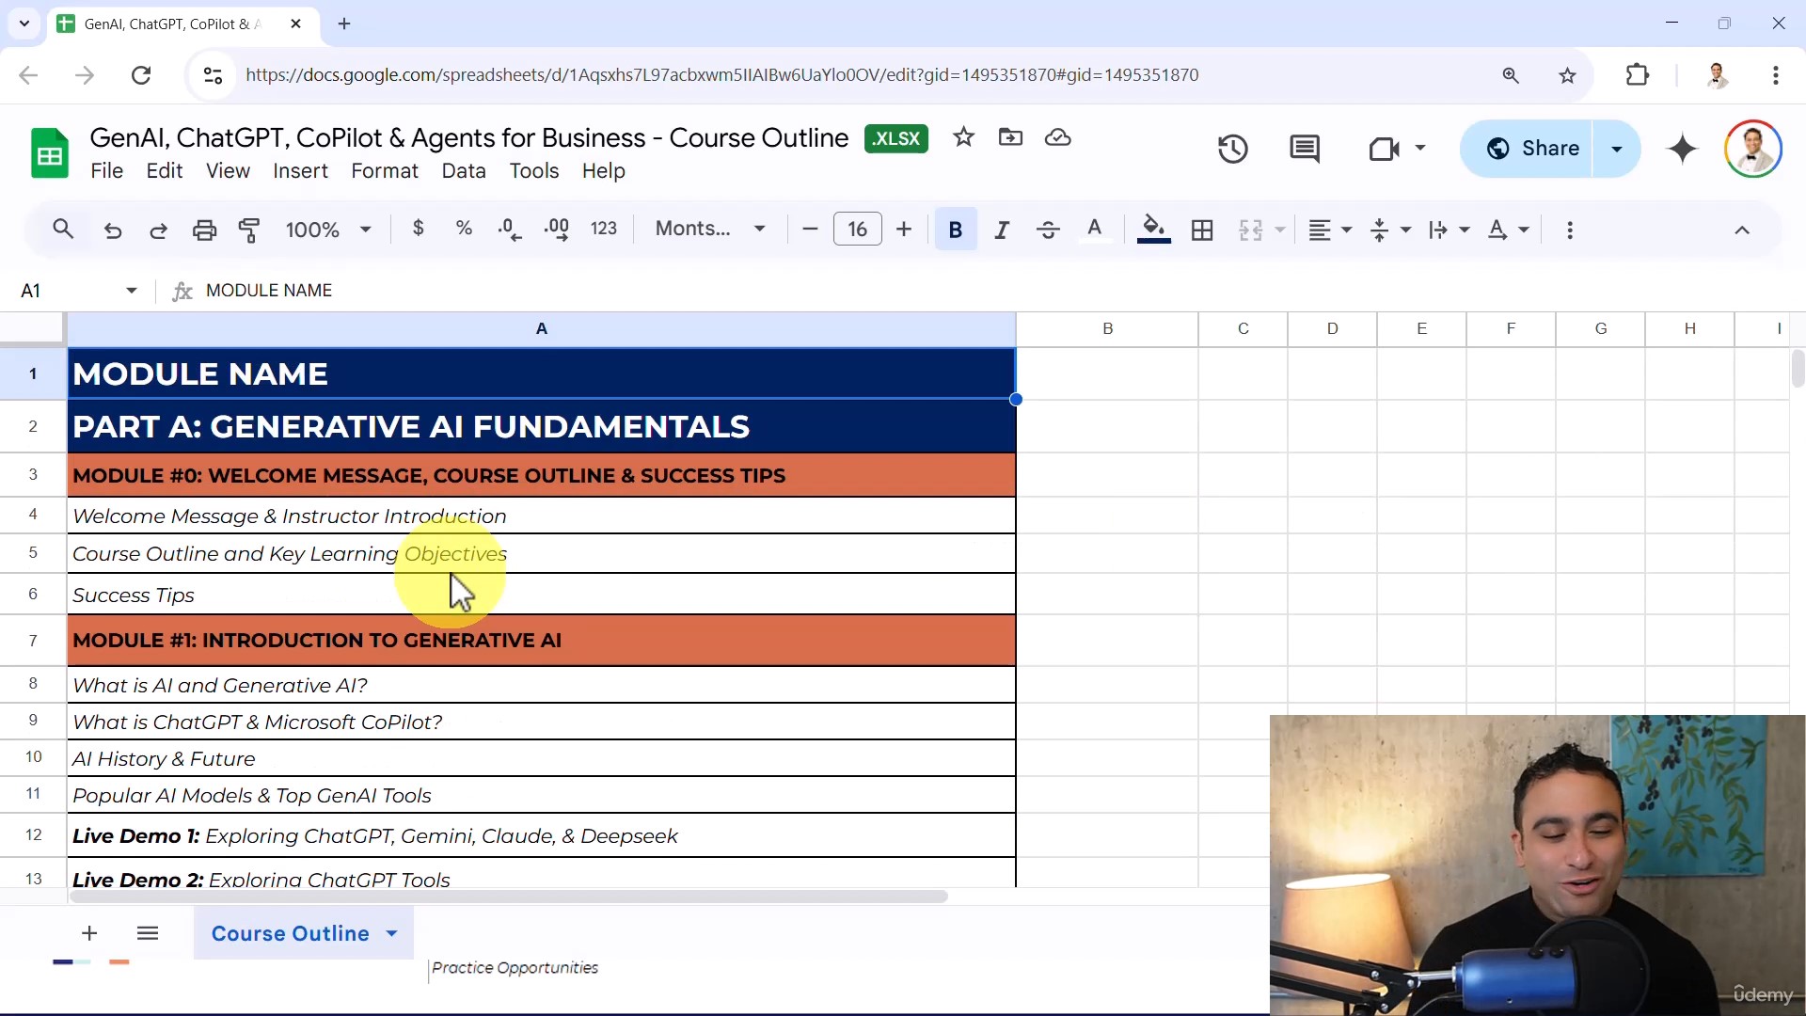Image resolution: width=1806 pixels, height=1016 pixels.
Task: Format as currency with dollar icon
Action: pos(419,229)
